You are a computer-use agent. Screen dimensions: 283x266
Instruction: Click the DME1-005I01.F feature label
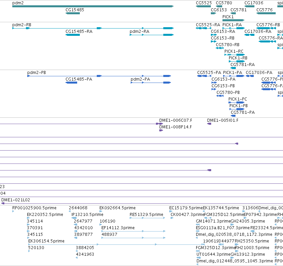222,120
